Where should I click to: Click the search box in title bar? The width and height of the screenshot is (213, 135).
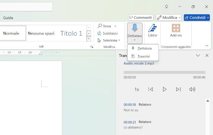pyautogui.click(x=26, y=7)
